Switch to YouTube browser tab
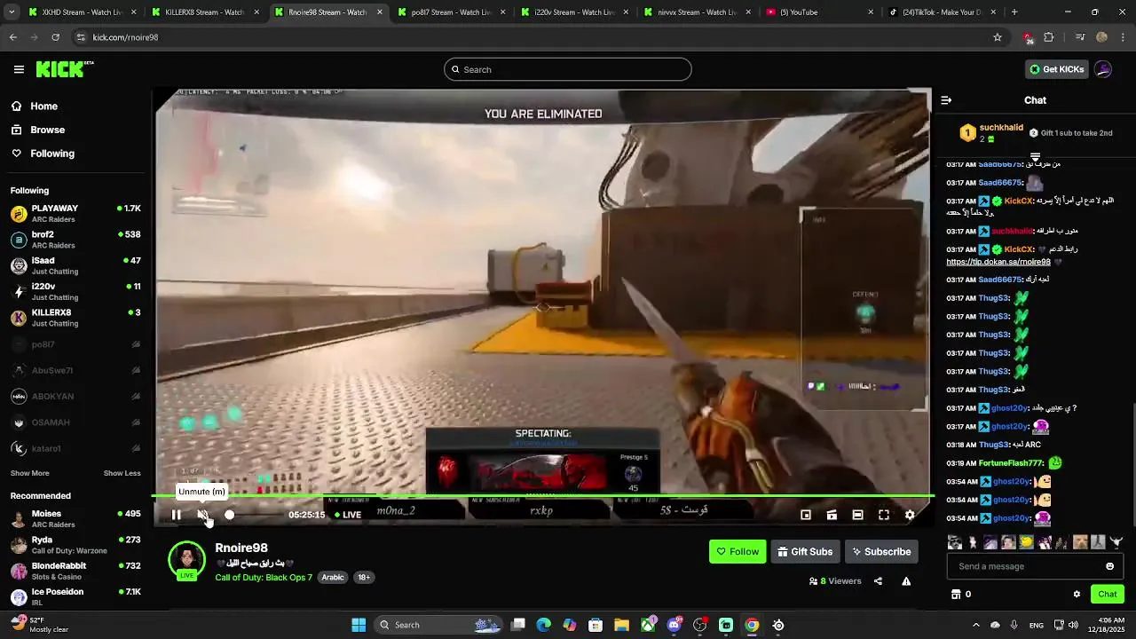 point(820,12)
